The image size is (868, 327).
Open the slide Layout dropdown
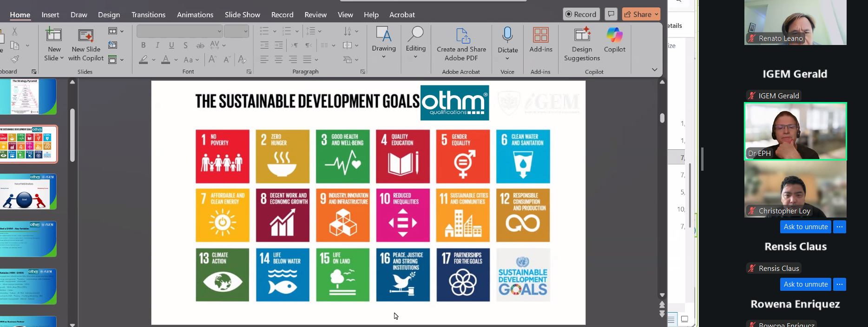[x=116, y=31]
